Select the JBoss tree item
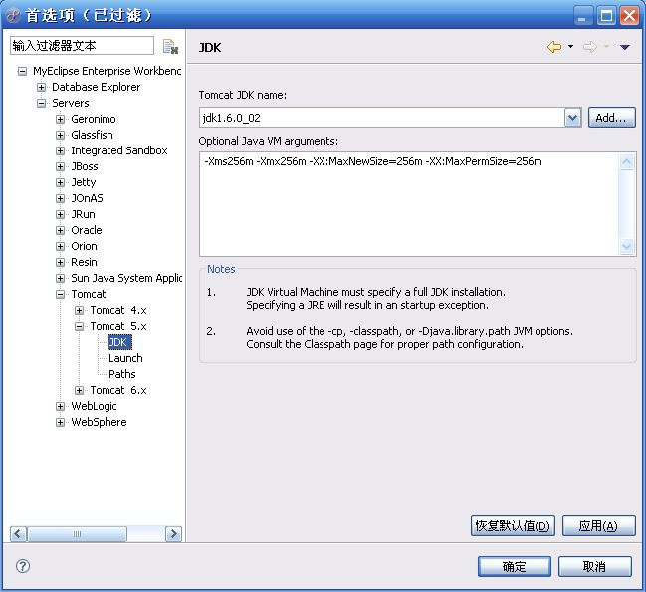The image size is (646, 592). (85, 166)
